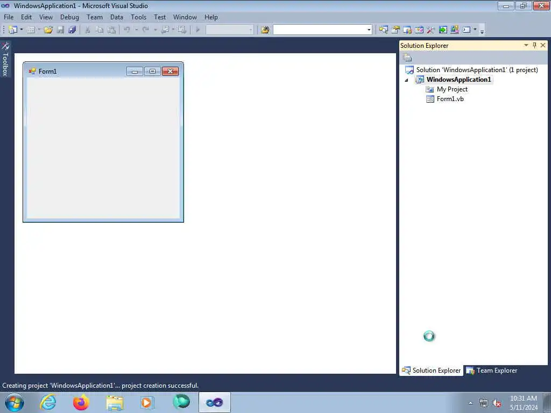Viewport: 551px width, 413px height.
Task: Open the Windows Start button
Action: (15, 402)
